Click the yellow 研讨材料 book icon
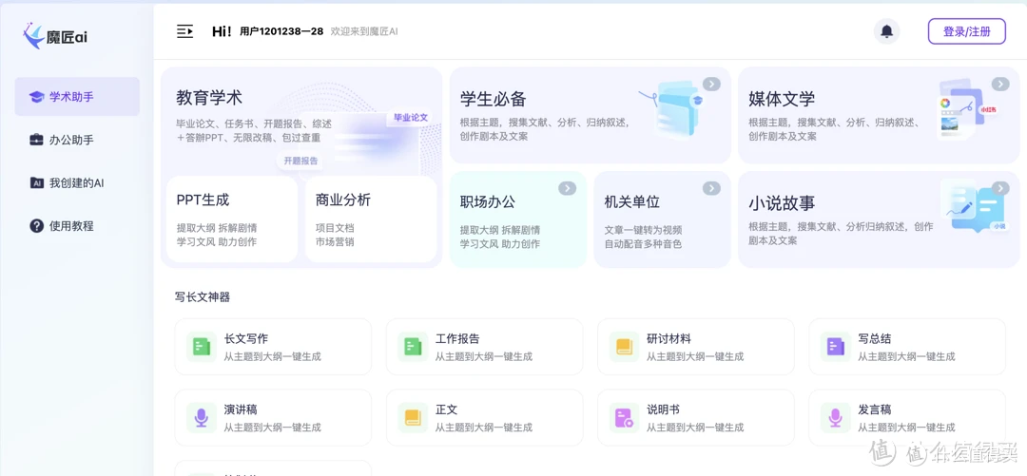1027x476 pixels. pyautogui.click(x=624, y=347)
